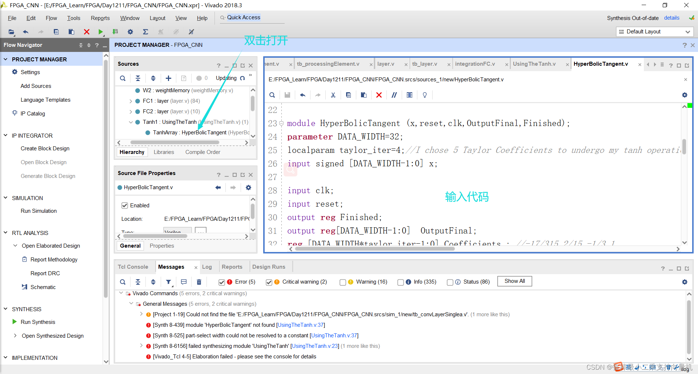Switch to Design Runs tab

pos(269,267)
